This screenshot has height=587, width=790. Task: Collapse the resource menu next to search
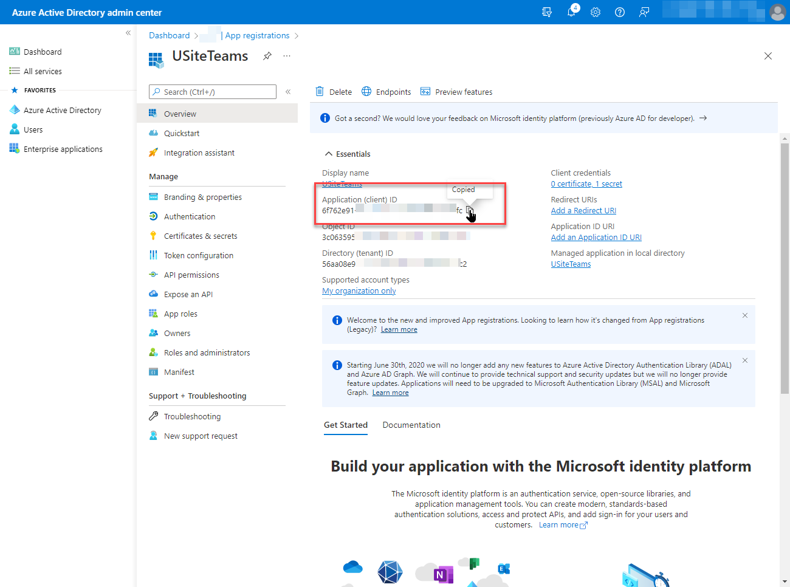pos(288,92)
